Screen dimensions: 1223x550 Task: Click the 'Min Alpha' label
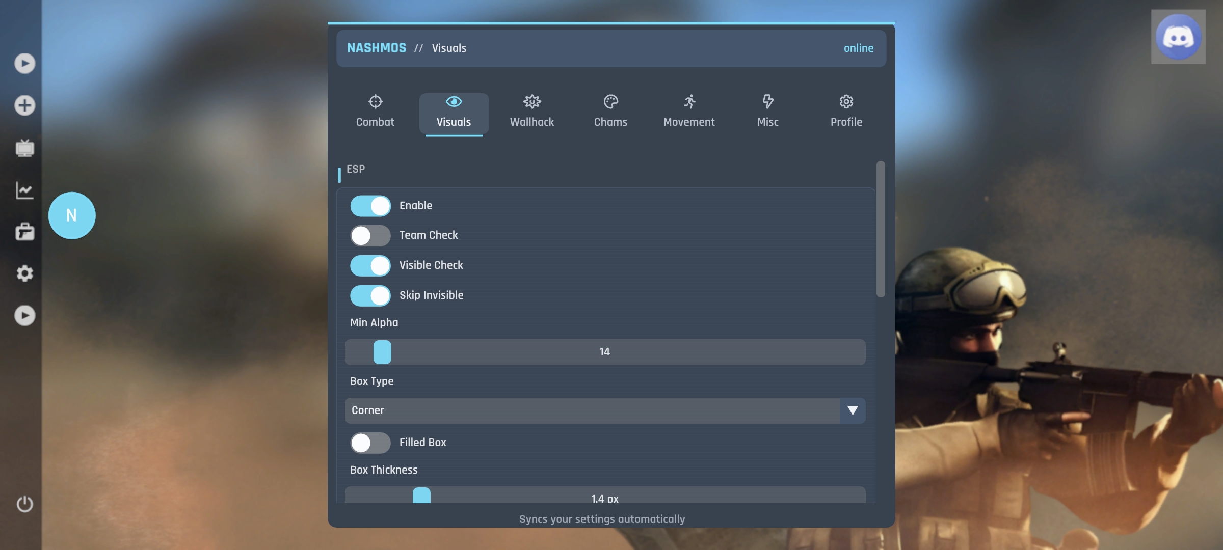pos(374,323)
